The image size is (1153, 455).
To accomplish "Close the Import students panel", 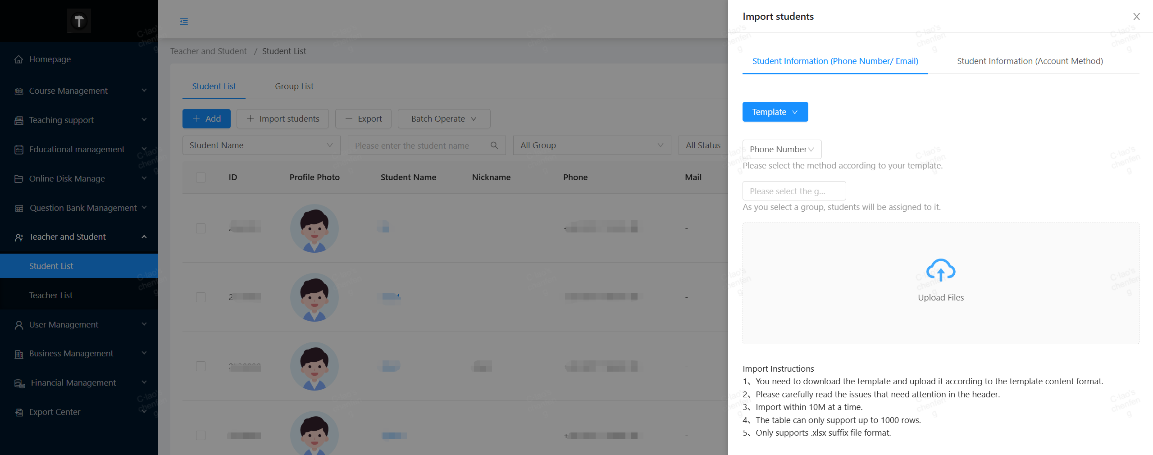I will [x=1136, y=17].
